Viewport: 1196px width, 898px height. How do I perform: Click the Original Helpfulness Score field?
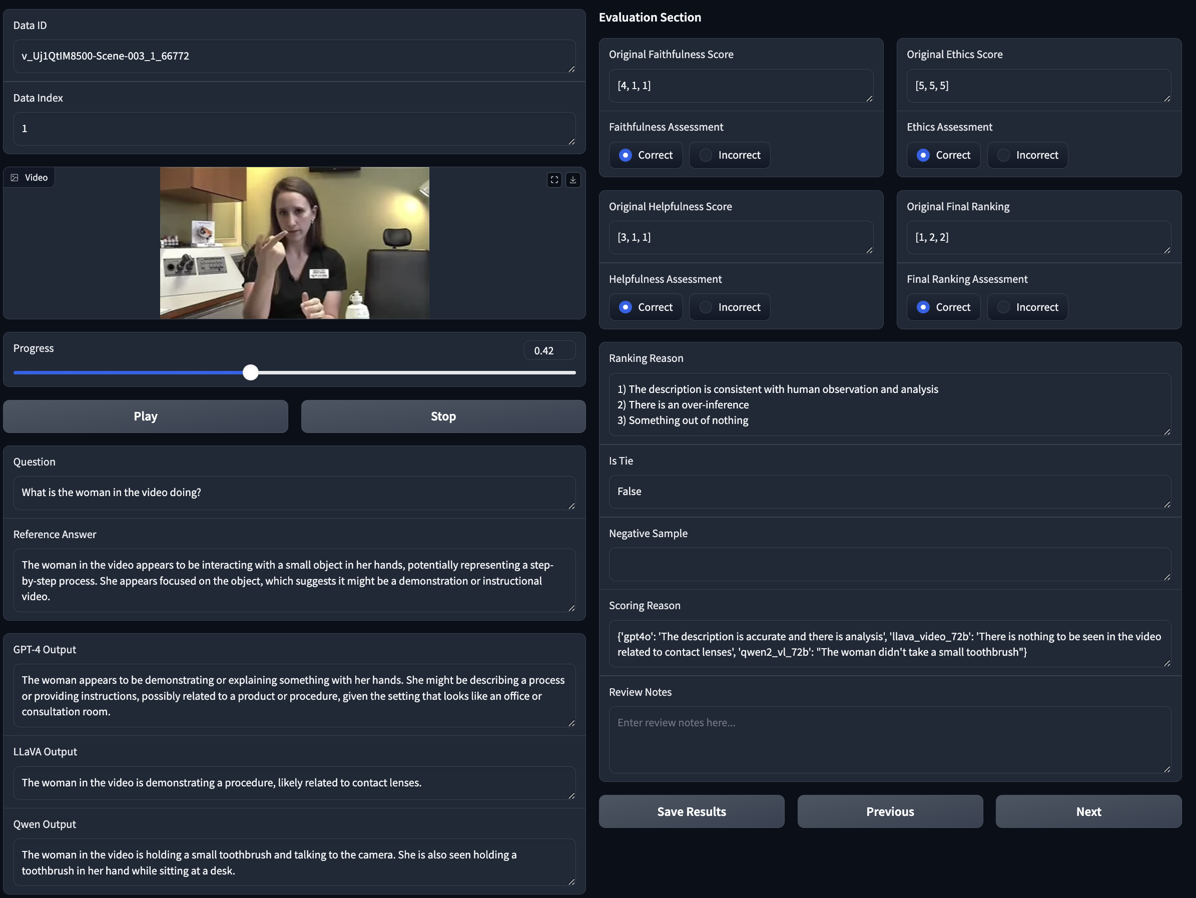(x=741, y=237)
